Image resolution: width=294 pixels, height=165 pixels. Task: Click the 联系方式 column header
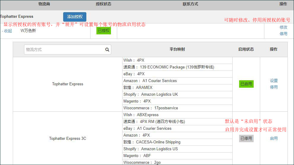click(190, 4)
